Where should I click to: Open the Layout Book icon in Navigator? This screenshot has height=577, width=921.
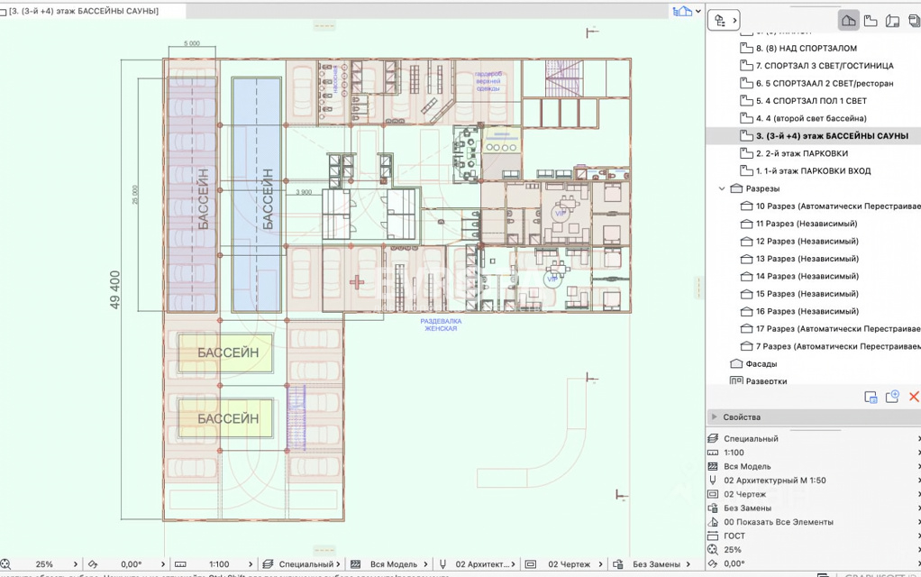892,20
